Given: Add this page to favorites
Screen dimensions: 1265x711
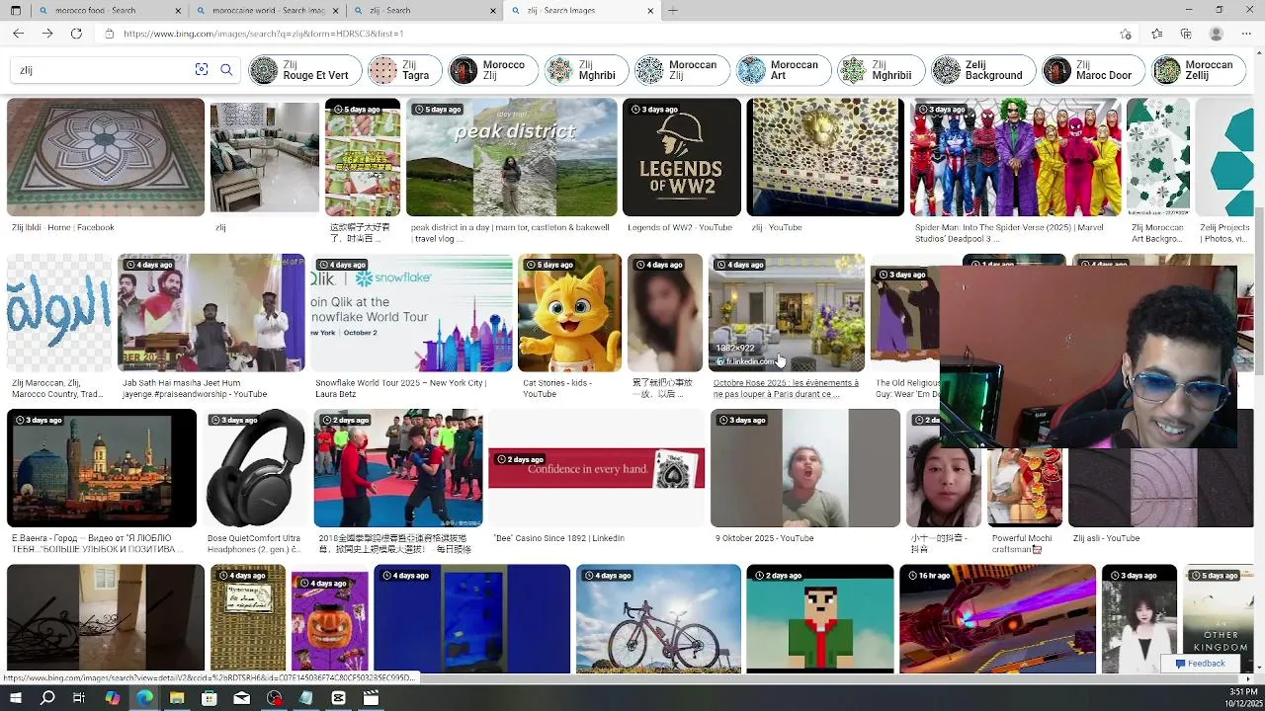Looking at the screenshot, I should coord(1126,34).
